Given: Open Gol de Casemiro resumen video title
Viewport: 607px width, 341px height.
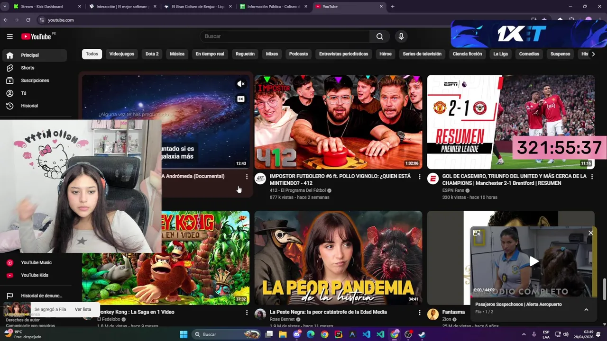Looking at the screenshot, I should tap(514, 179).
